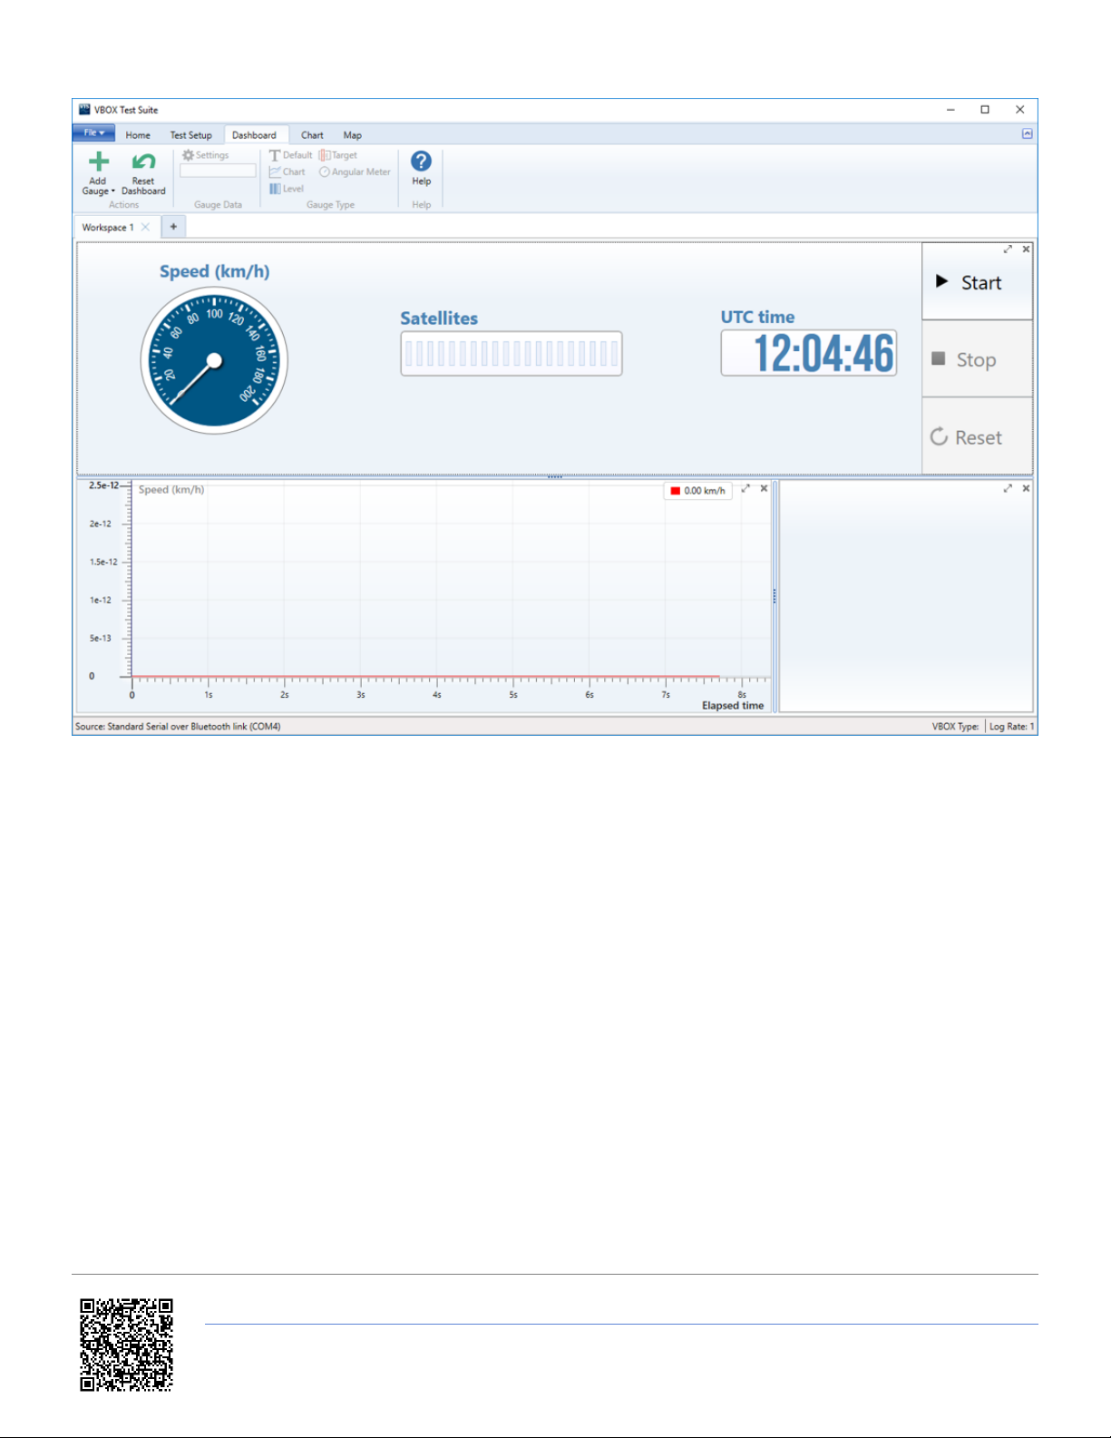Click the Add Gauge plus icon
1111x1438 pixels.
pyautogui.click(x=98, y=162)
